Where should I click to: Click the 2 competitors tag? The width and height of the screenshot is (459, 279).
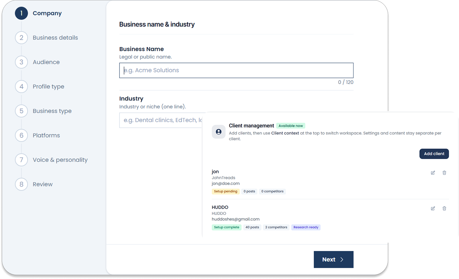tap(276, 227)
